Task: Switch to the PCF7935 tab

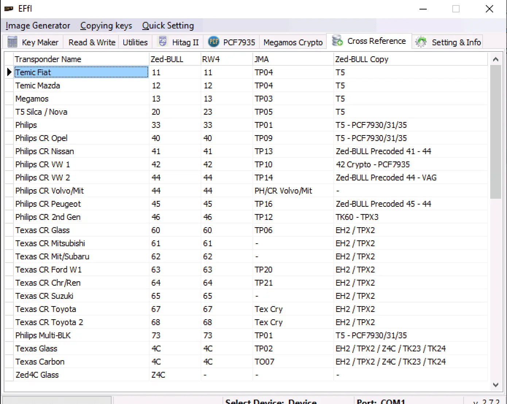Action: 231,42
